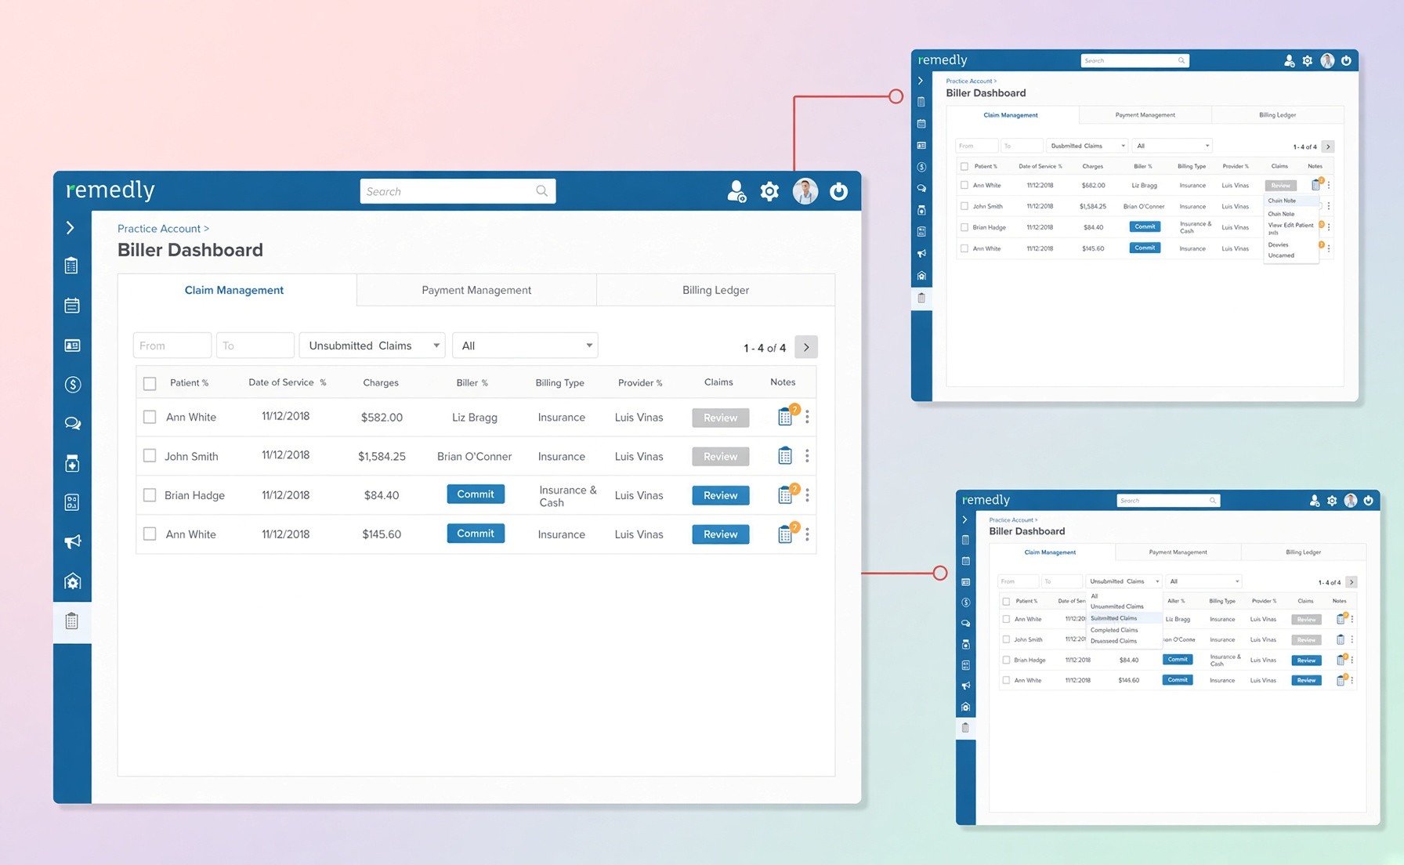Open three-dot menu for John Smith row
This screenshot has width=1404, height=865.
[807, 456]
